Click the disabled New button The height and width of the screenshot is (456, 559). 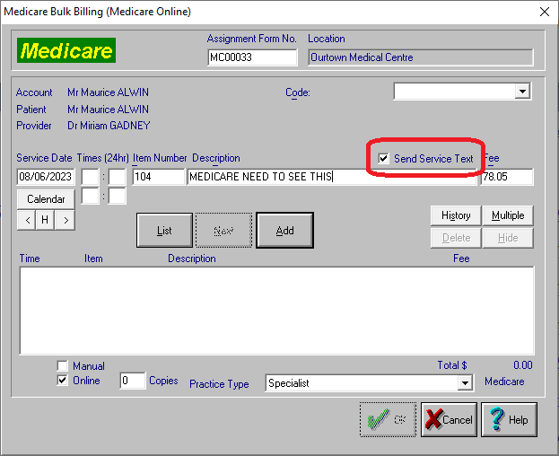tap(223, 231)
